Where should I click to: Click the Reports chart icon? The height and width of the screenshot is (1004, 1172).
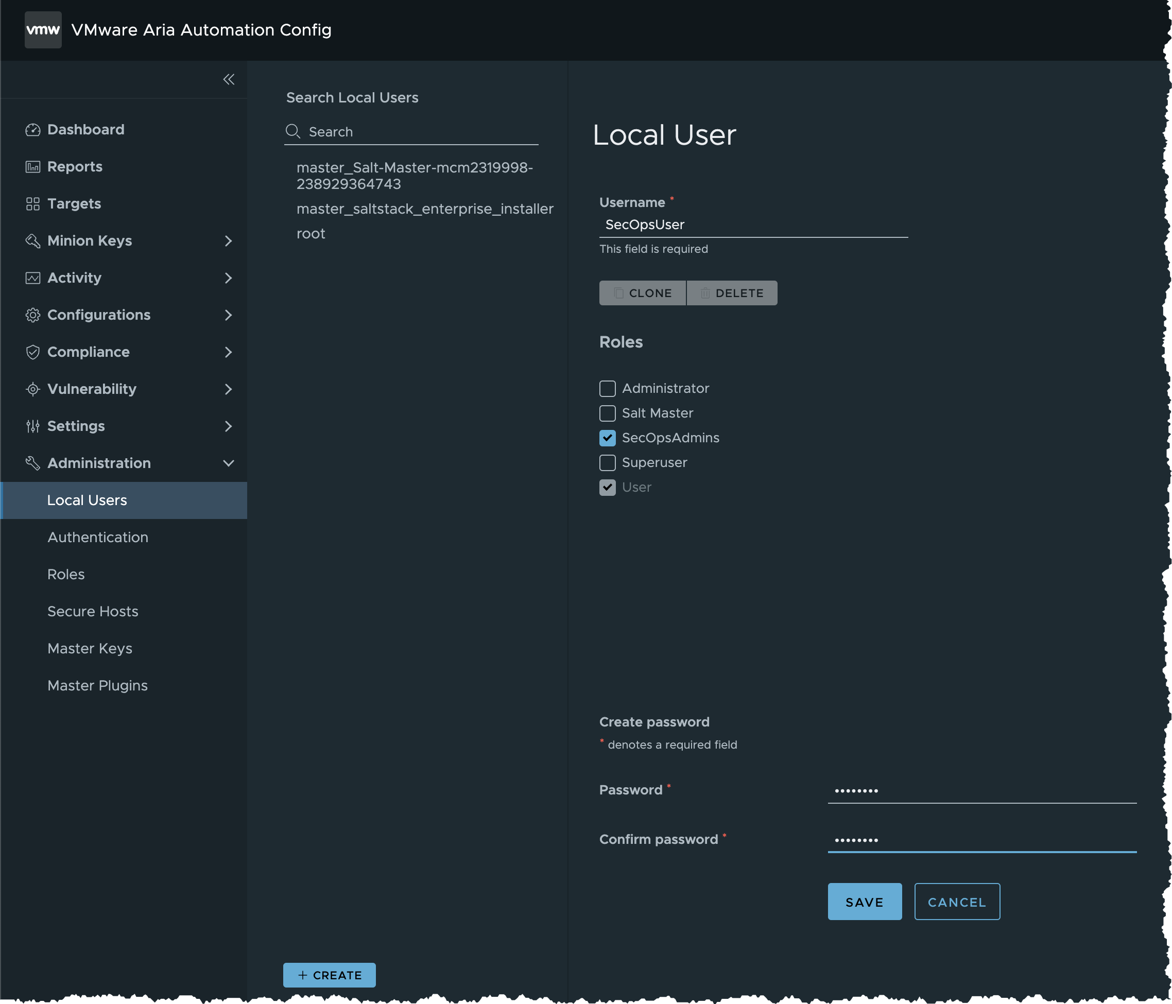coord(33,167)
